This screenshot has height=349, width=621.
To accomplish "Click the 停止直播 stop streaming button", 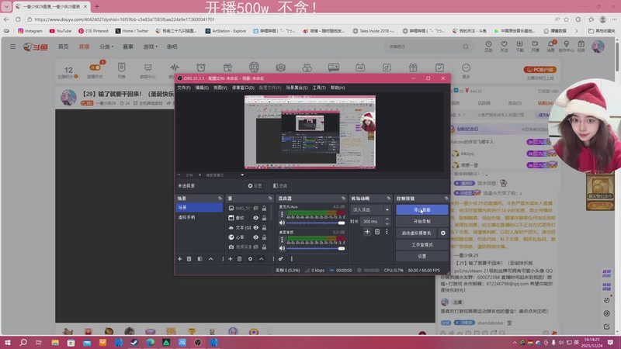I will point(422,209).
